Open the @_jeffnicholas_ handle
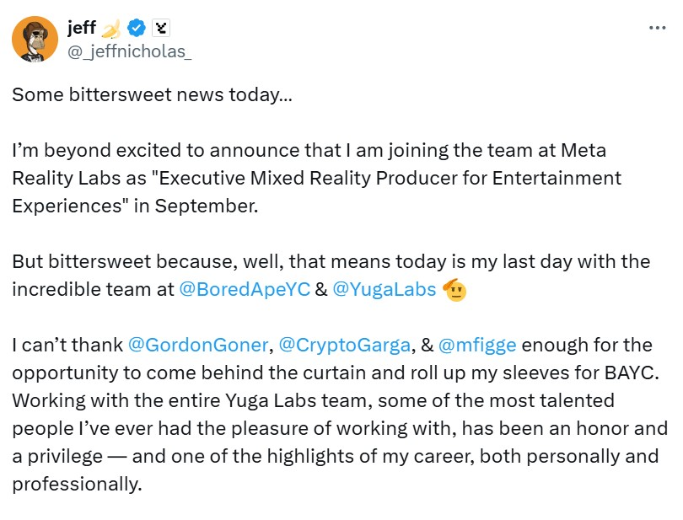Screen dimensions: 683x520 [x=128, y=51]
